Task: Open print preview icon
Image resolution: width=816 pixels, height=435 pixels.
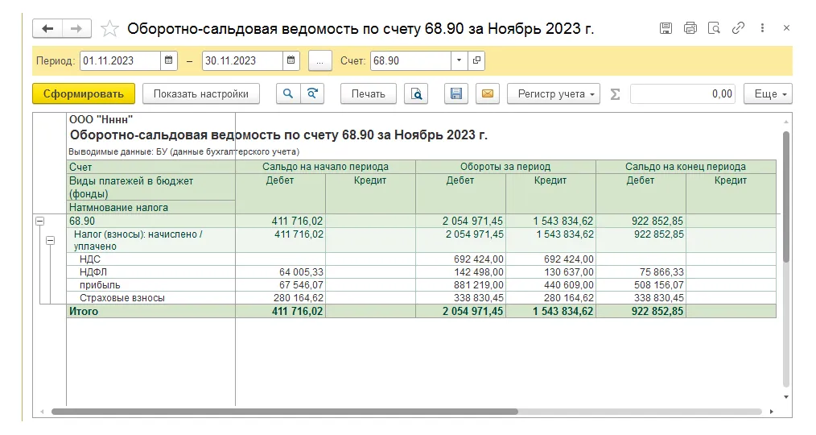Action: [416, 94]
